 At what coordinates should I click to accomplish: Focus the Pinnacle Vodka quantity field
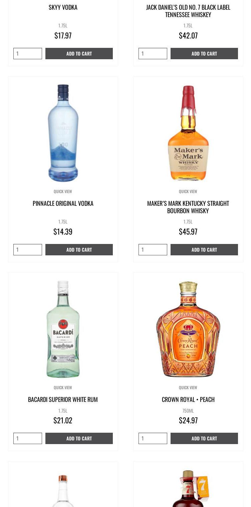[28, 250]
